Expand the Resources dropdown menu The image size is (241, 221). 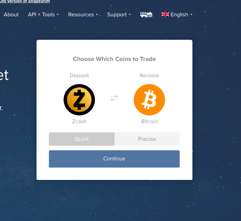point(83,15)
